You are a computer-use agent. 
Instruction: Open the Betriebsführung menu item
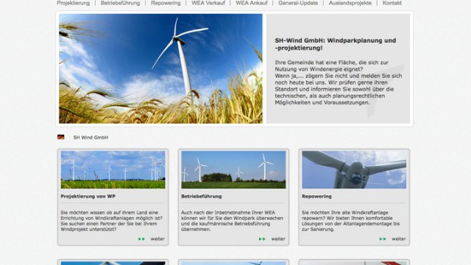click(x=120, y=3)
